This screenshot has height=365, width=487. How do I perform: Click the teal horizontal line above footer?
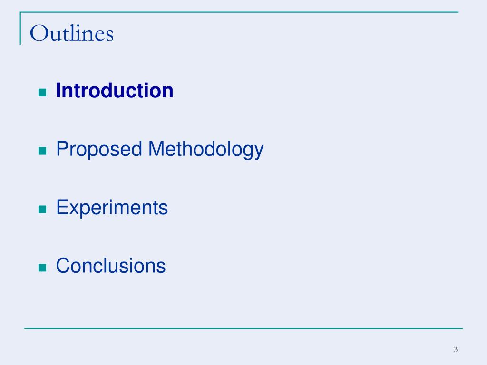tap(243, 328)
